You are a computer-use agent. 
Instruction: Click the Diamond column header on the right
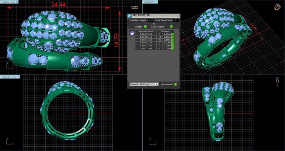(x=165, y=31)
